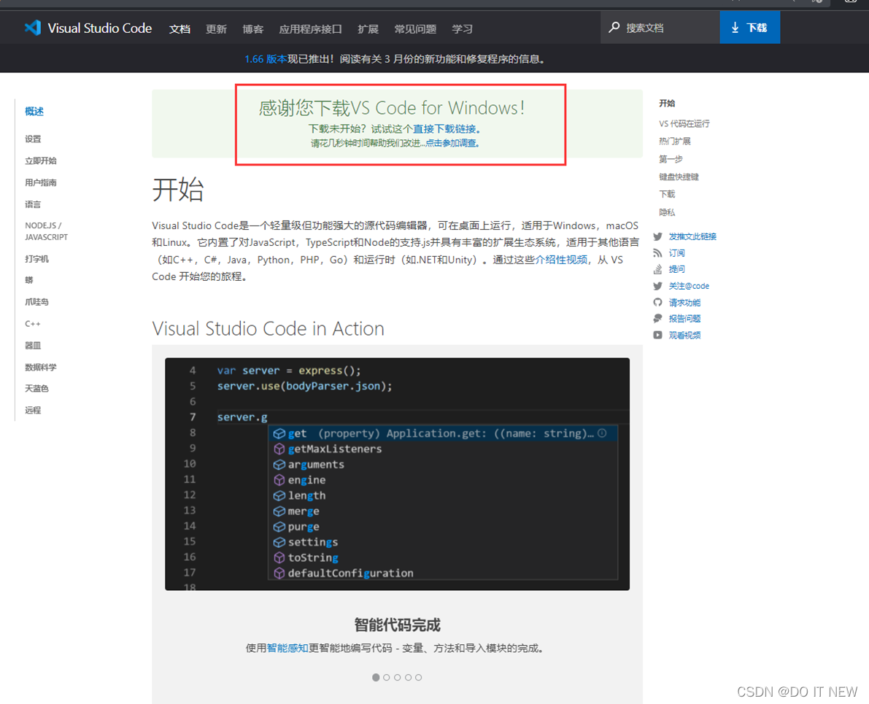Select the third carousel dot
This screenshot has width=869, height=704.
point(398,678)
